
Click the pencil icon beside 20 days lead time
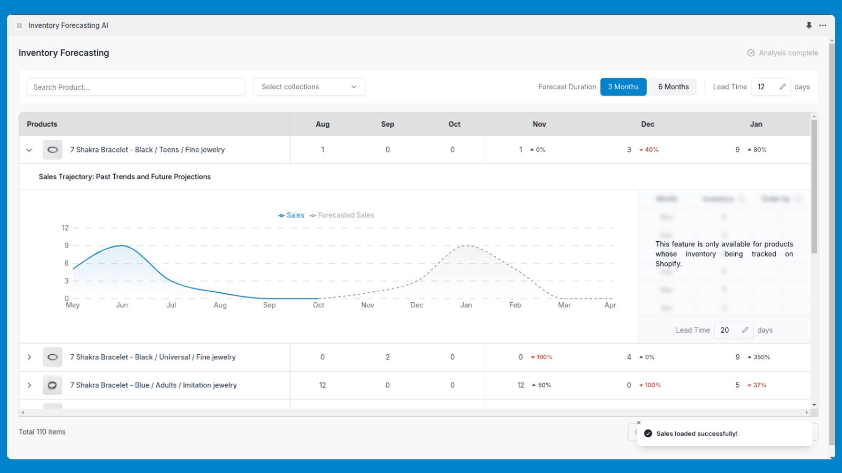[x=745, y=330]
